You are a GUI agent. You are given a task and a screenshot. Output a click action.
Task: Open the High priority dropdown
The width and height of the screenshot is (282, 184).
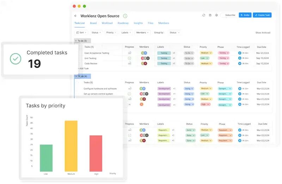[x=205, y=104]
